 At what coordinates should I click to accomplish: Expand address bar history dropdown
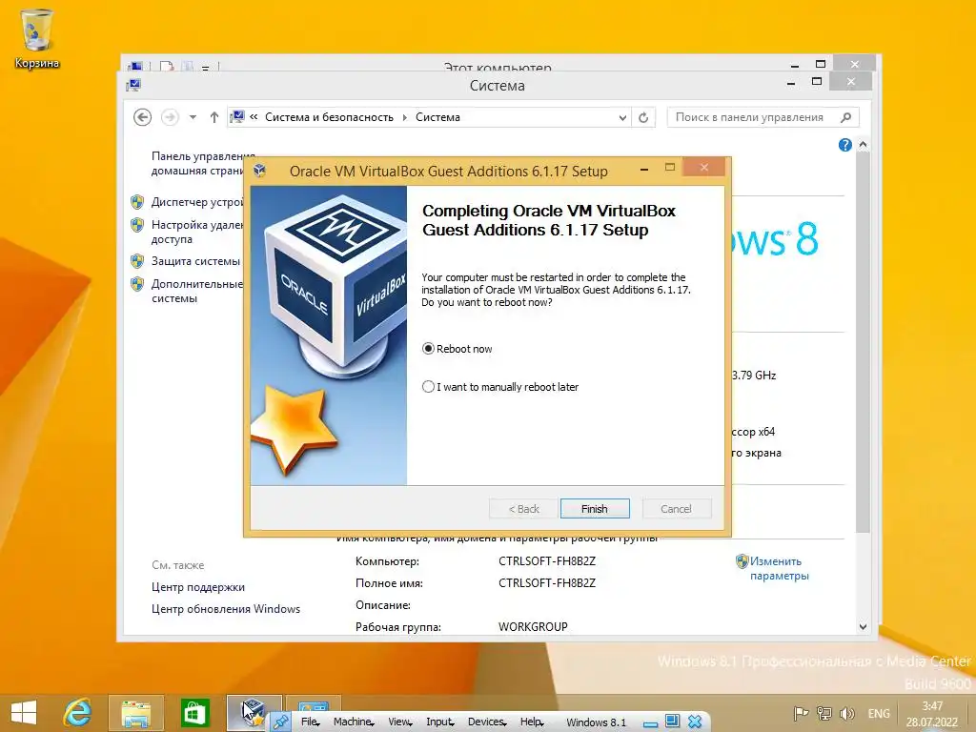click(621, 117)
